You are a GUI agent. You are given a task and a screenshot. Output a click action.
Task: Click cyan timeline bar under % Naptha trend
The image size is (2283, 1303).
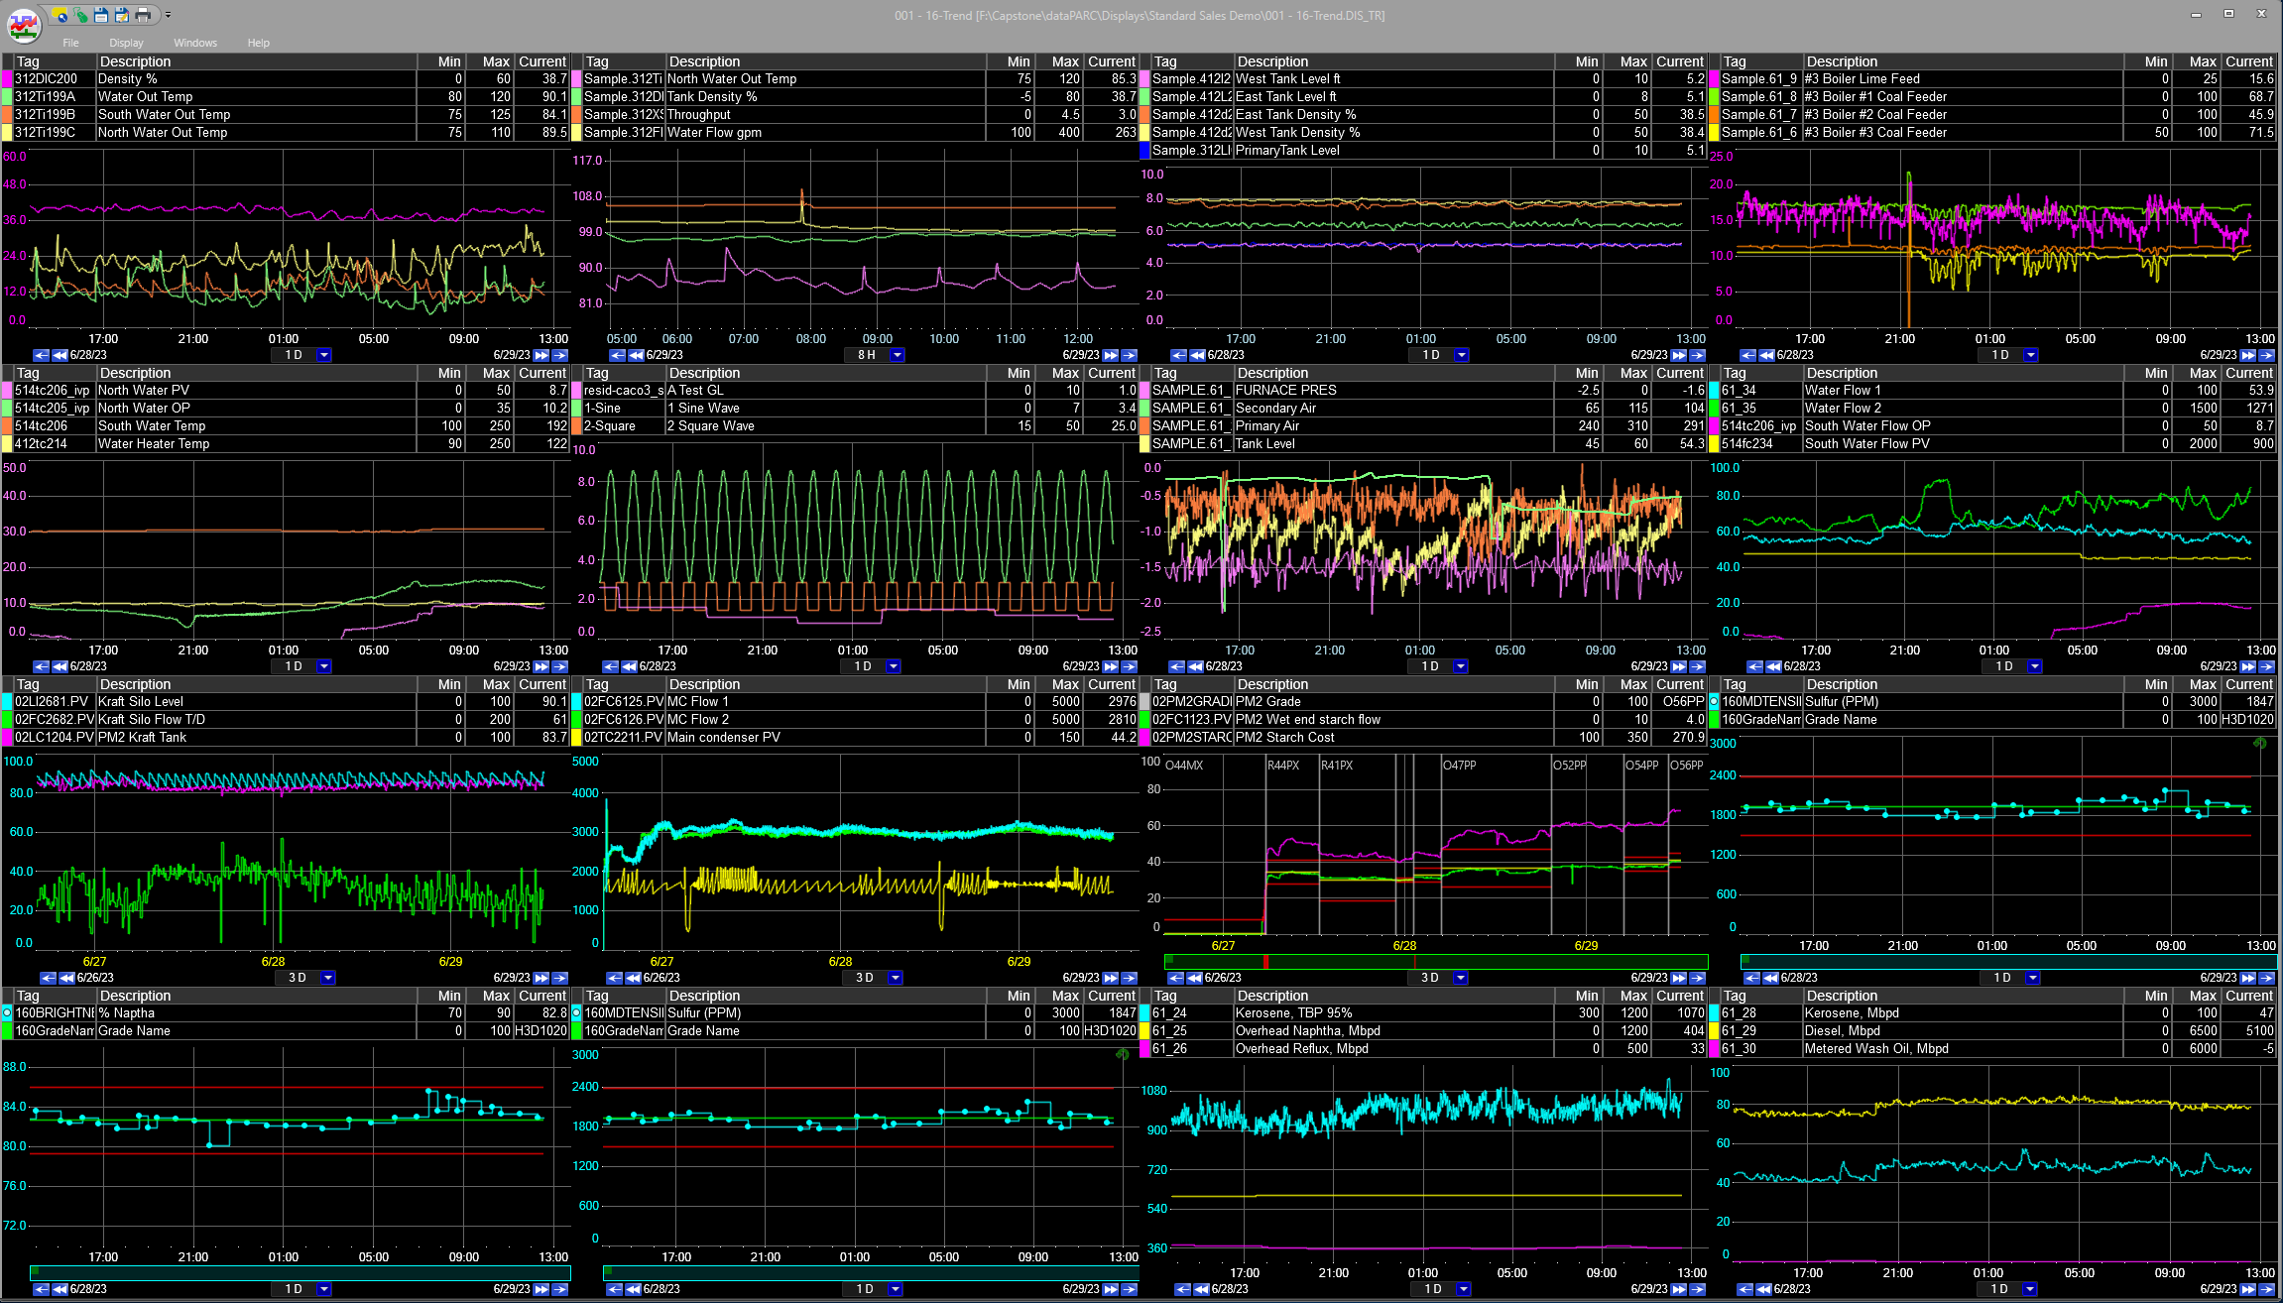pyautogui.click(x=300, y=1272)
